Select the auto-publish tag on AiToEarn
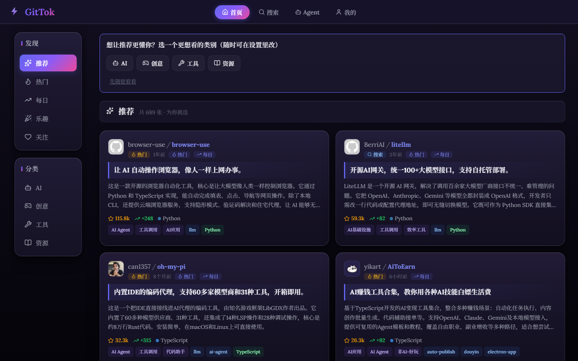The height and width of the screenshot is (361, 578). [441, 352]
